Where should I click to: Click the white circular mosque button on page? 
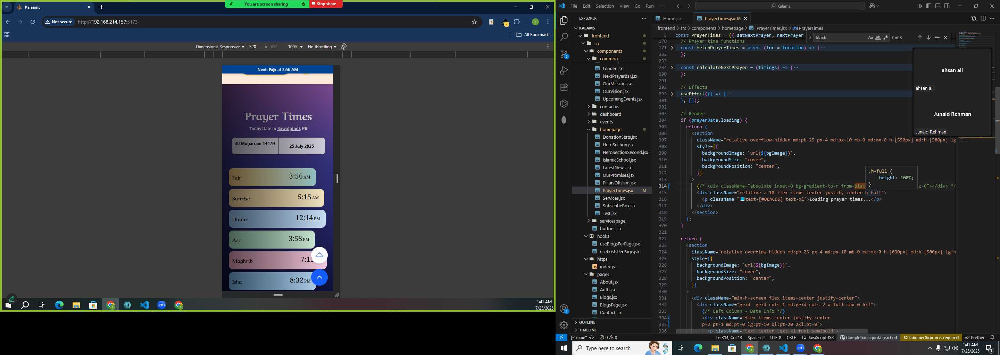click(x=319, y=255)
